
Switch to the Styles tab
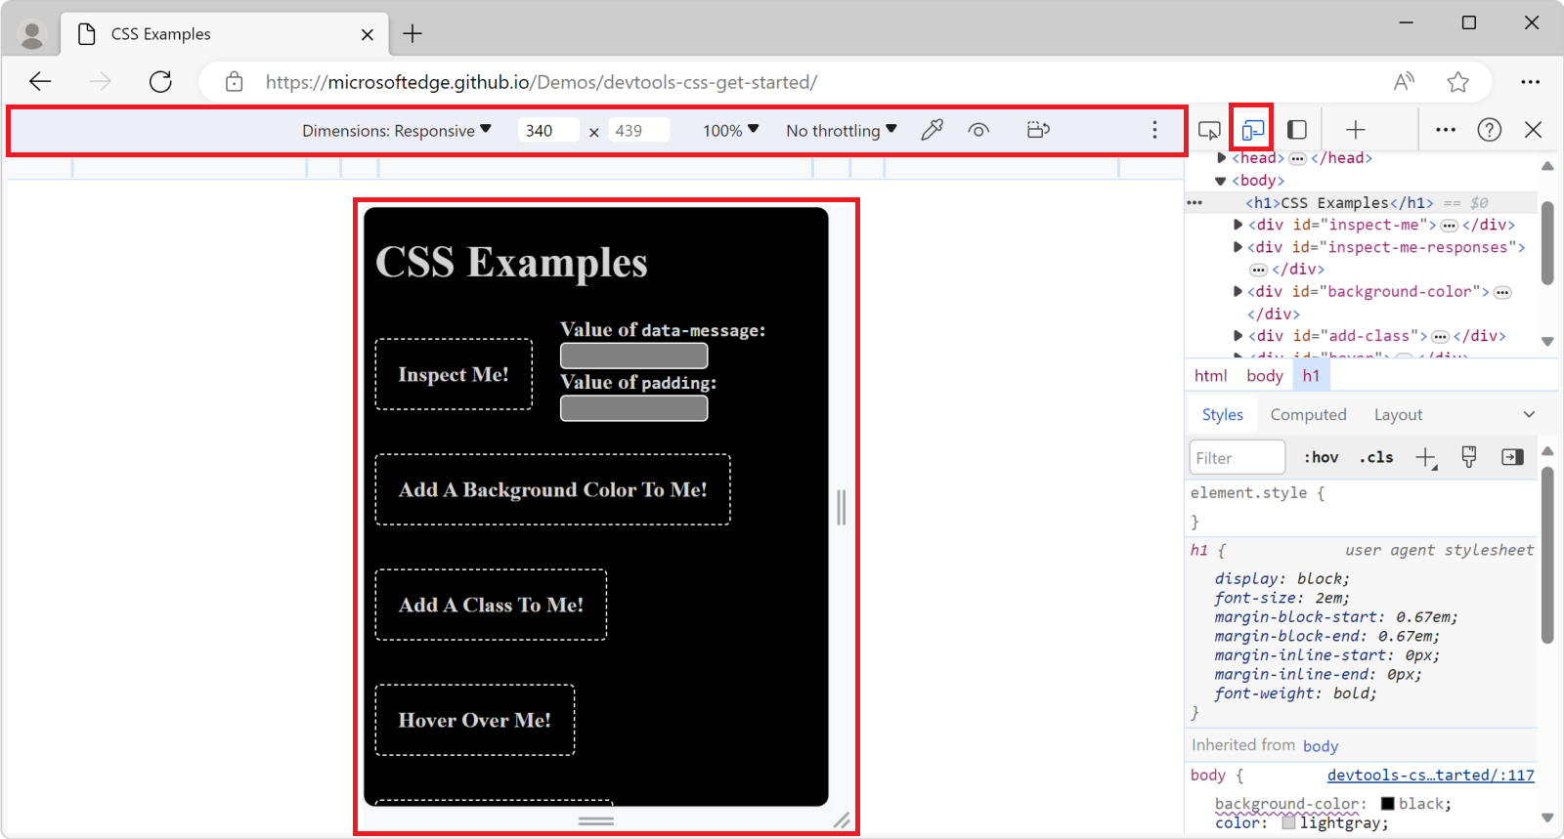(x=1223, y=415)
